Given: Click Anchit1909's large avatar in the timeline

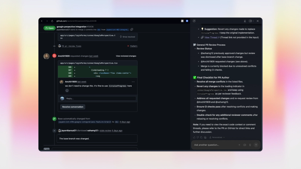Looking at the screenshot, I should click(x=46, y=56).
